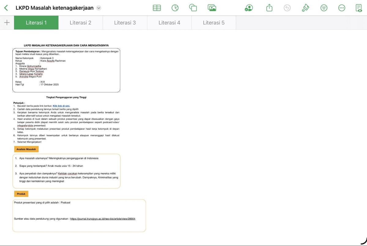Tap the undo arrow icon
The image size is (367, 246).
pyautogui.click(x=287, y=8)
